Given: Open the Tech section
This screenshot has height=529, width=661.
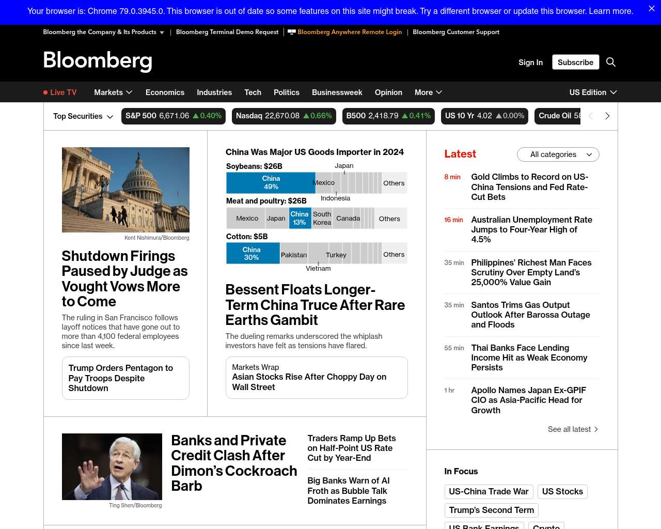Looking at the screenshot, I should [x=253, y=92].
